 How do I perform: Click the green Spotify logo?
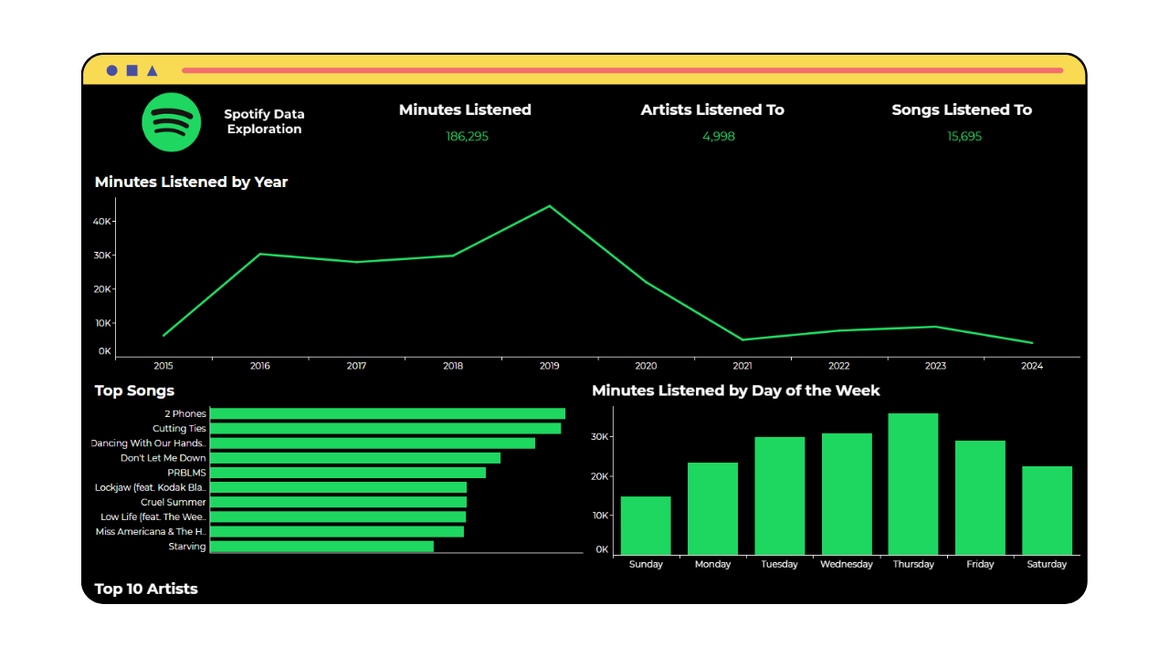tap(172, 122)
